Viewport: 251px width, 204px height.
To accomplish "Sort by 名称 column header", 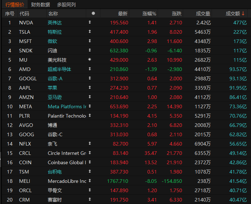I will point(53,14).
